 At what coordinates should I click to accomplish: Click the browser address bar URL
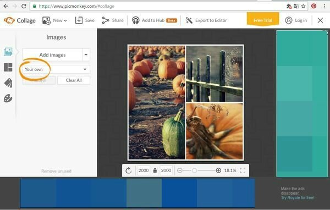point(76,6)
